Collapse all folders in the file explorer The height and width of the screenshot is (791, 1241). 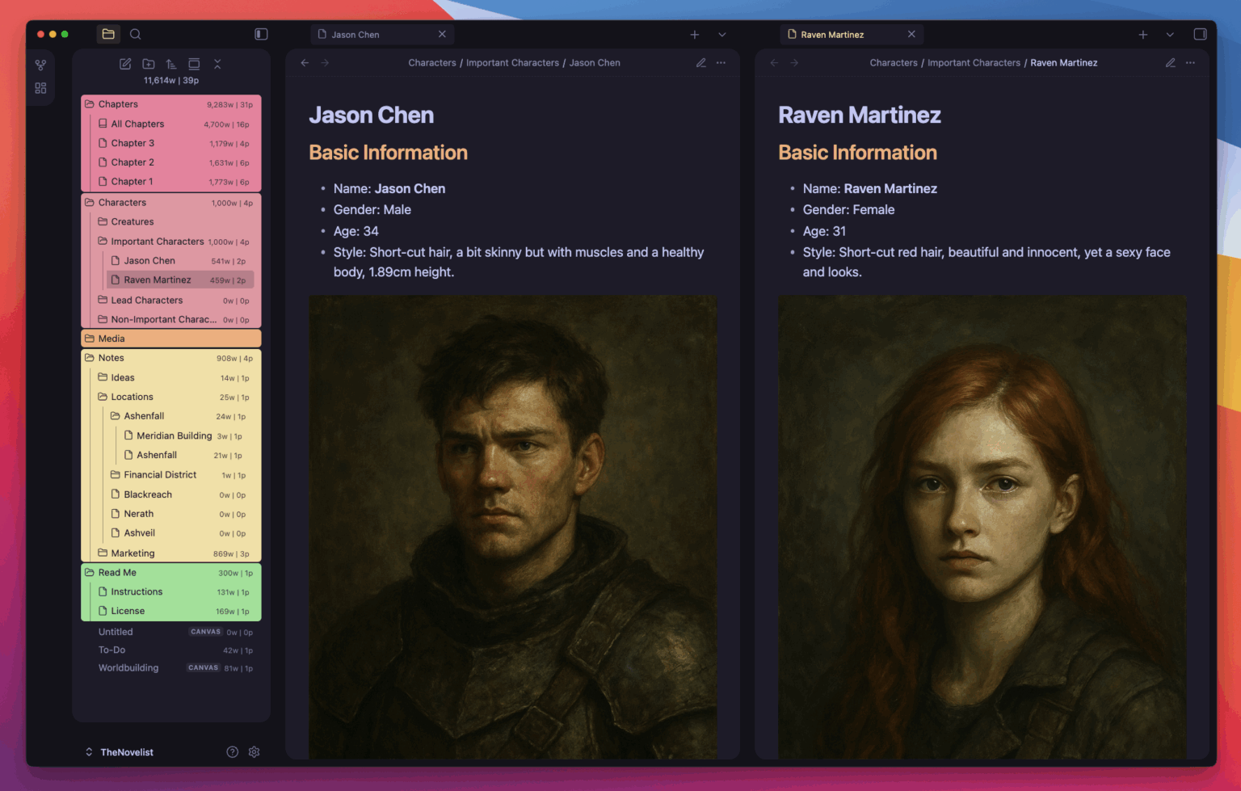(217, 64)
